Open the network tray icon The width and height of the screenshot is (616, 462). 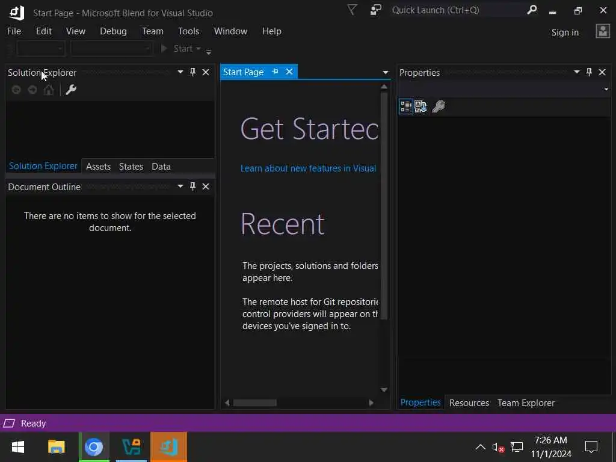pos(517,447)
